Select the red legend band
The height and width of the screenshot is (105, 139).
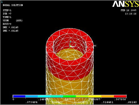coord(120,96)
